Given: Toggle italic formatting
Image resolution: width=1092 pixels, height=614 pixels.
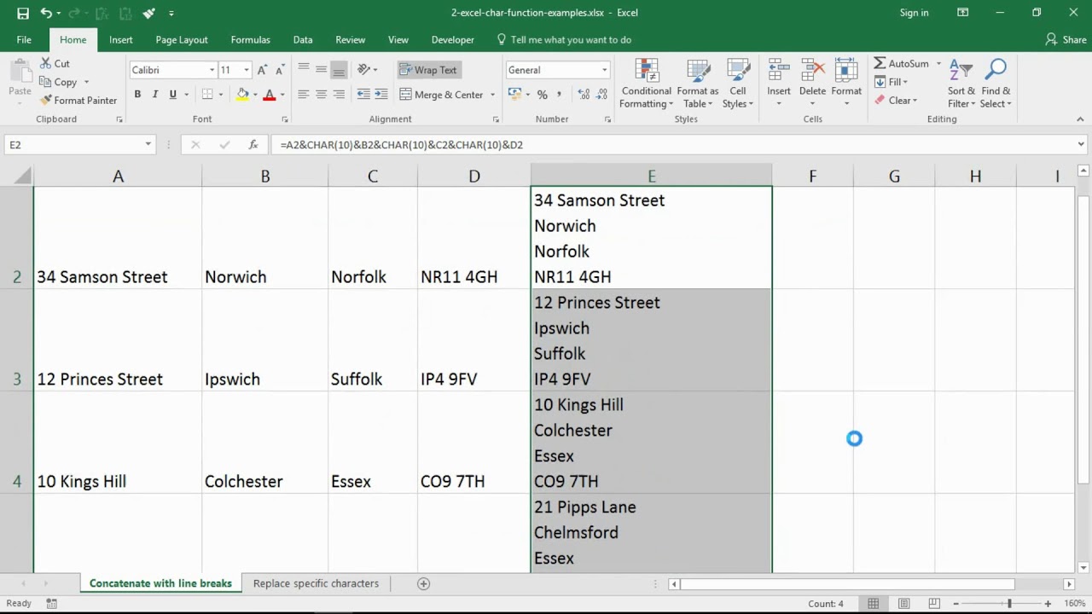Looking at the screenshot, I should (x=154, y=94).
